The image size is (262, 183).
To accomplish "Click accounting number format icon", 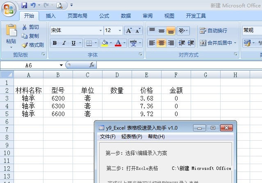I will click(x=247, y=43).
